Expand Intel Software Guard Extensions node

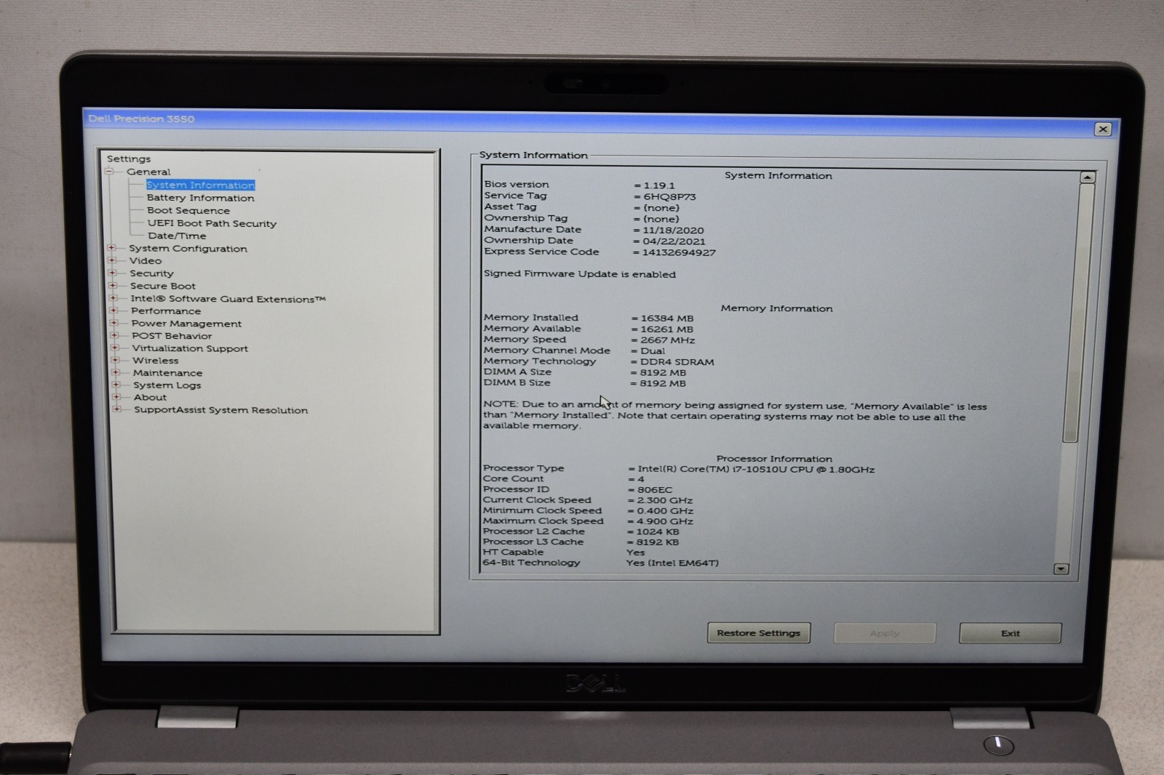point(113,298)
